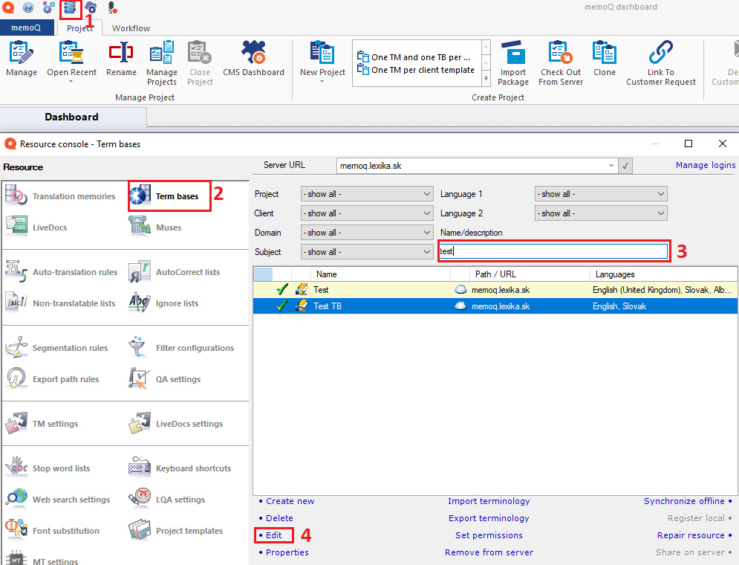Select TM settings resource

coord(42,424)
